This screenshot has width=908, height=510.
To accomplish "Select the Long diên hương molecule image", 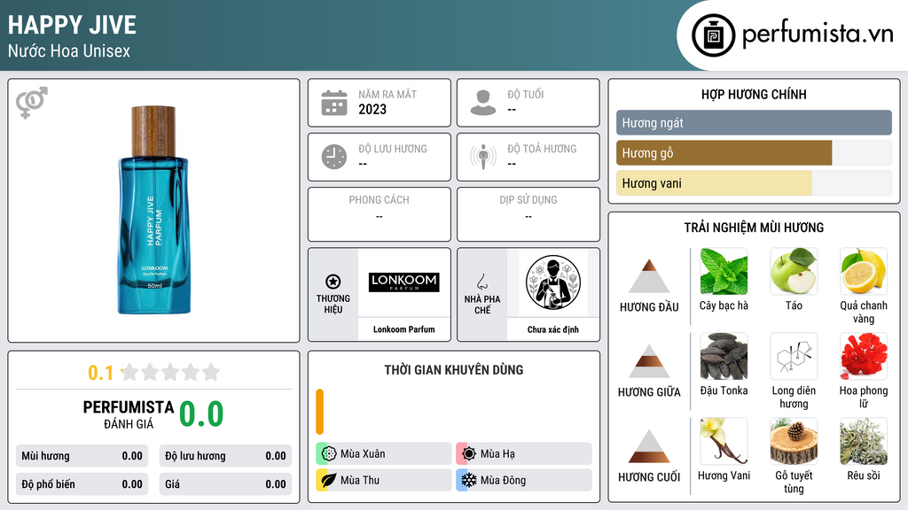I will [x=794, y=356].
